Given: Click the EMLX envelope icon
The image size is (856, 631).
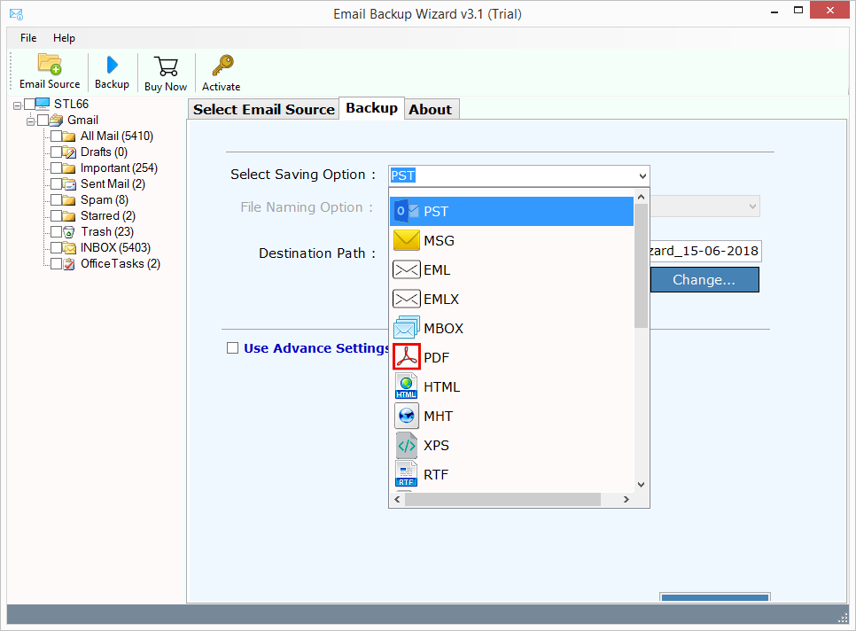Looking at the screenshot, I should [x=407, y=299].
